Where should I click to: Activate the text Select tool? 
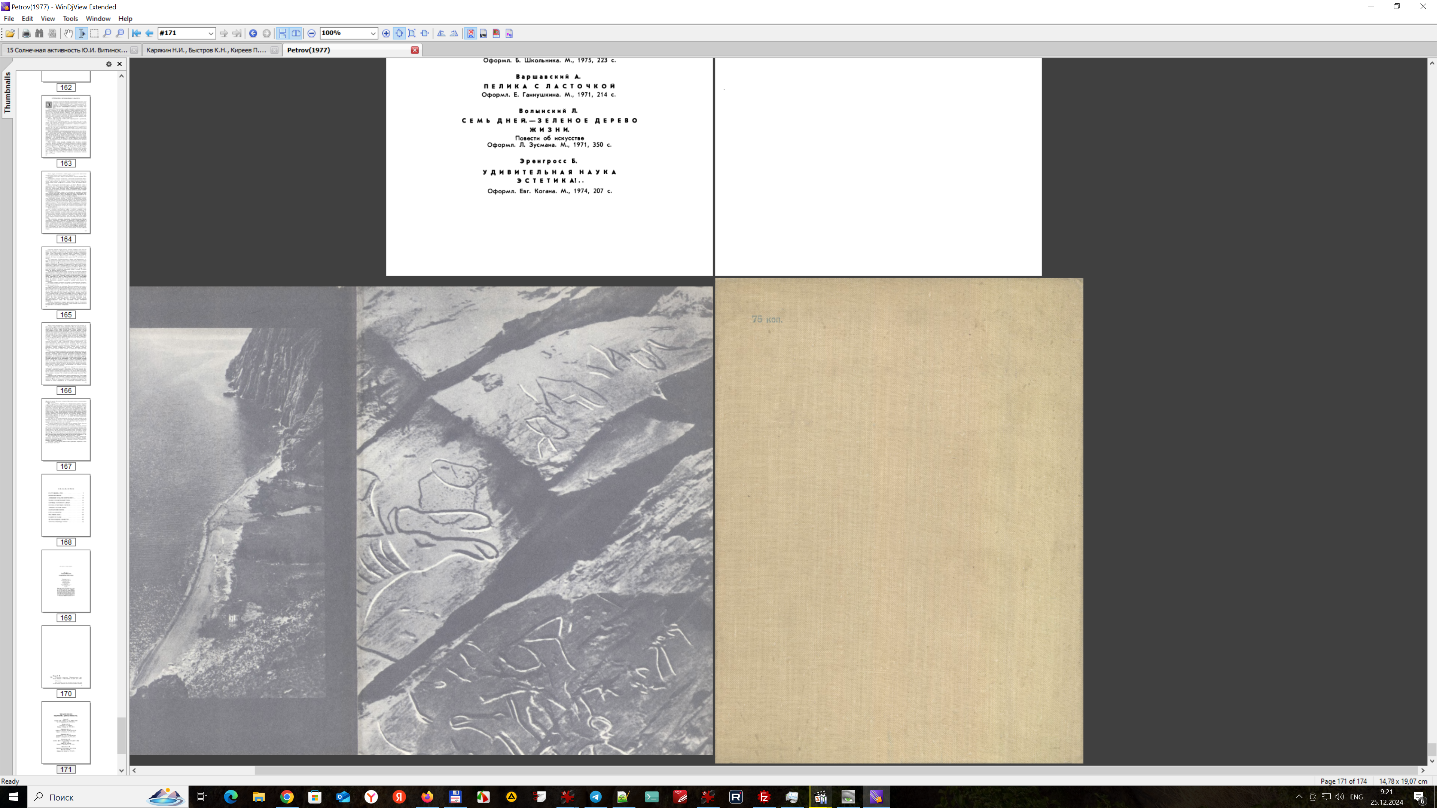tap(82, 33)
